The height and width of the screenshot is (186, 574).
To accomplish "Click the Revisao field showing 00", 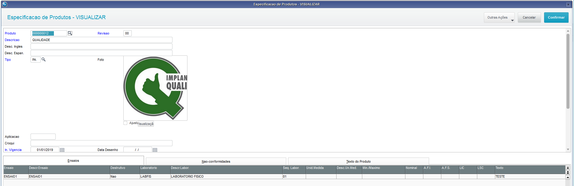I will click(127, 33).
